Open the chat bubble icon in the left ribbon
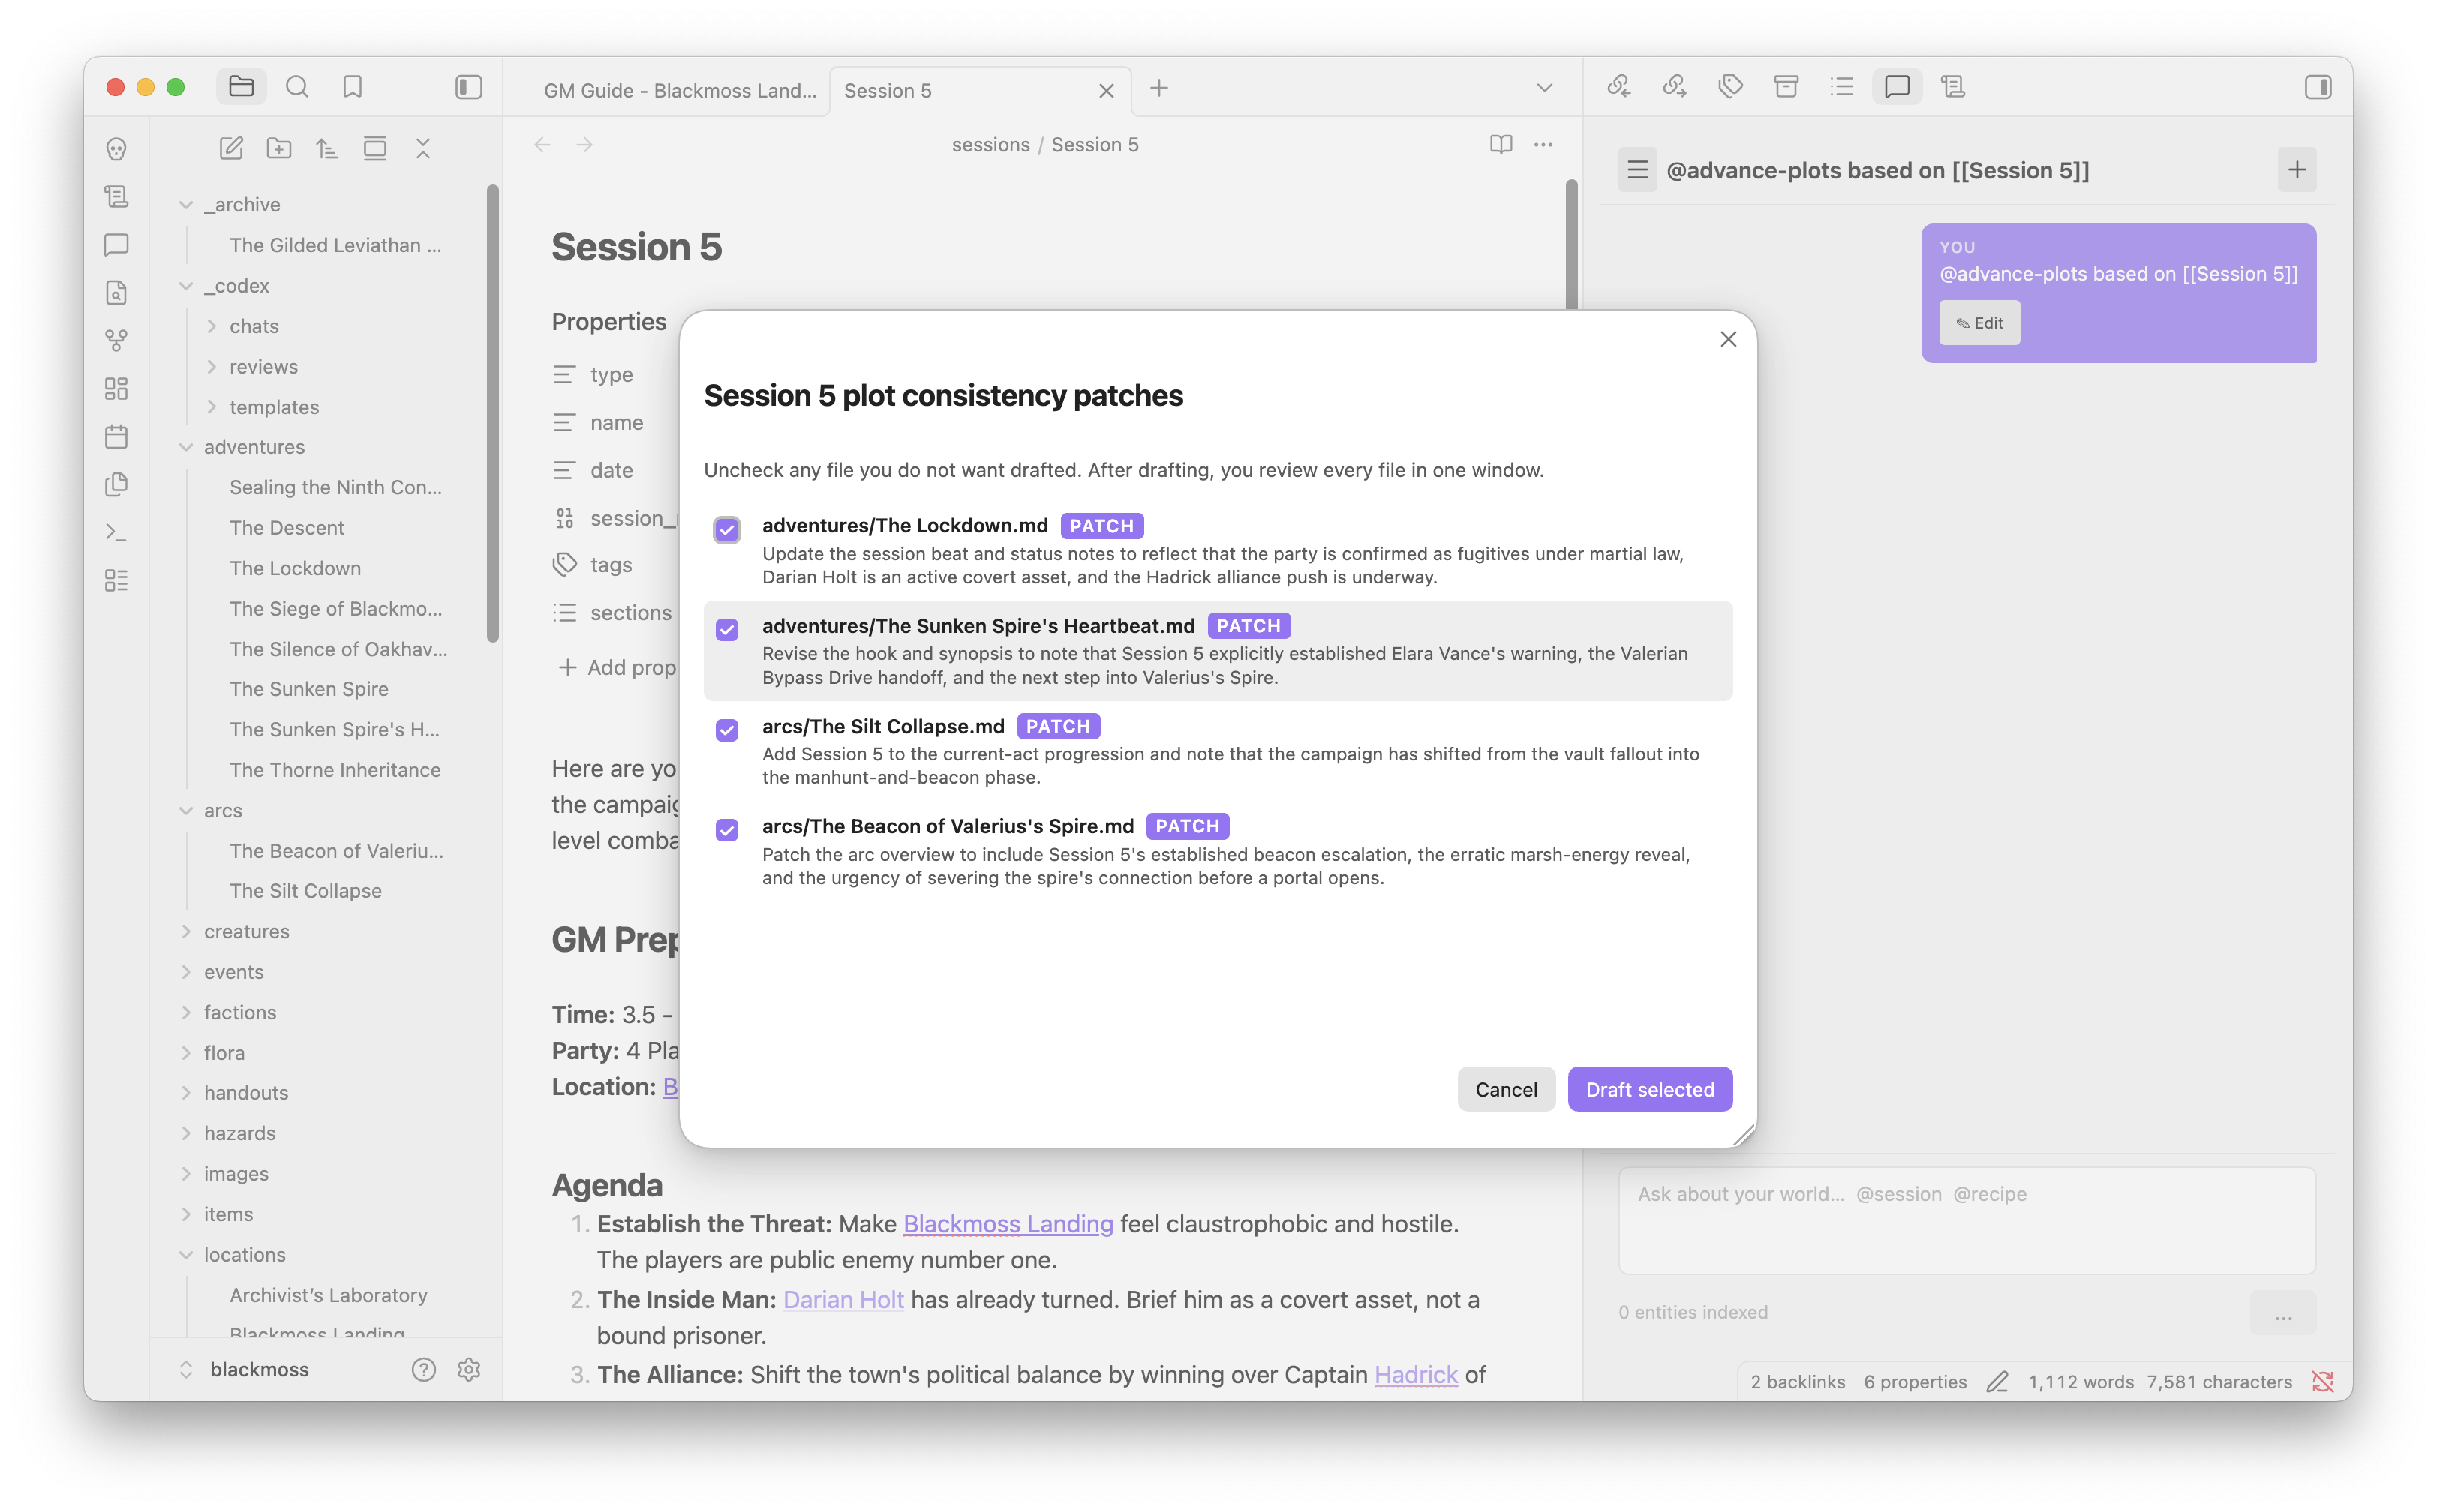 tap(117, 244)
